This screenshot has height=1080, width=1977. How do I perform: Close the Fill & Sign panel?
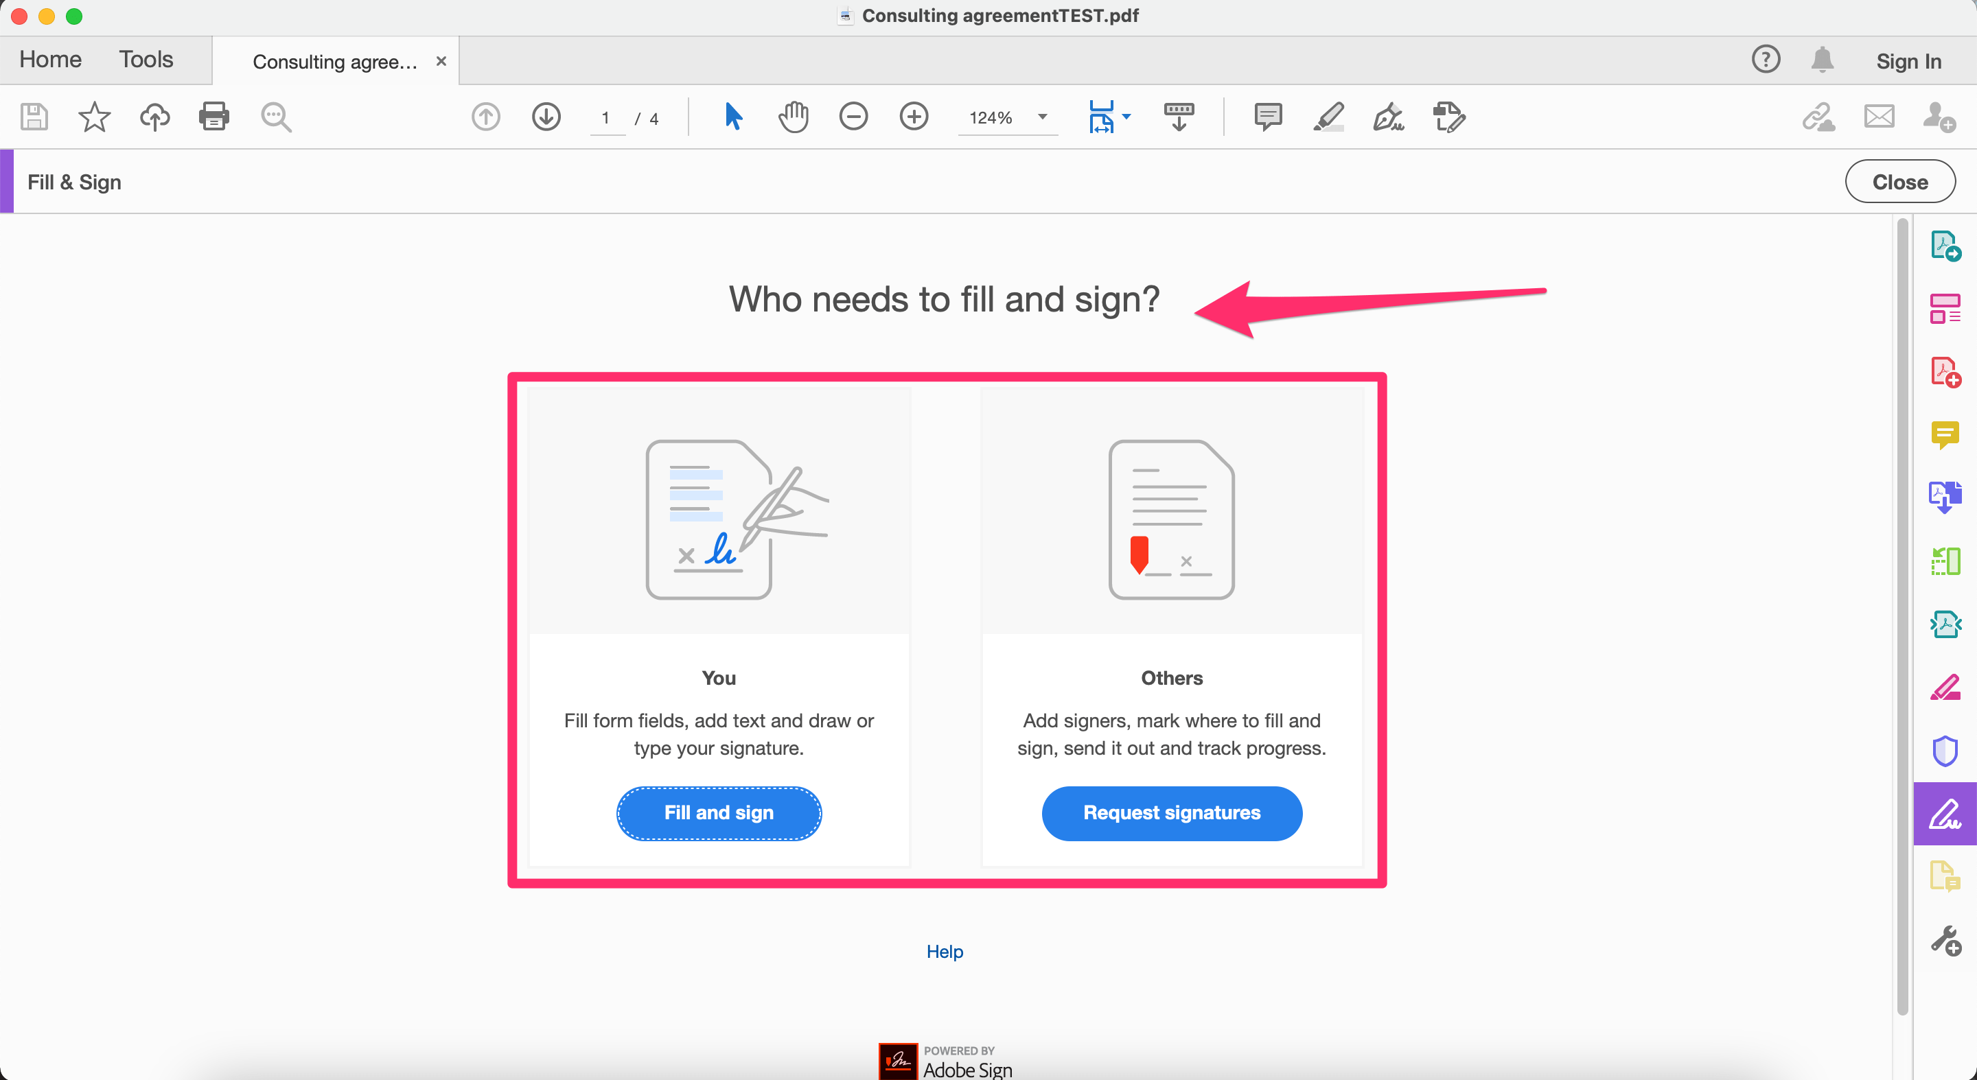click(x=1899, y=182)
